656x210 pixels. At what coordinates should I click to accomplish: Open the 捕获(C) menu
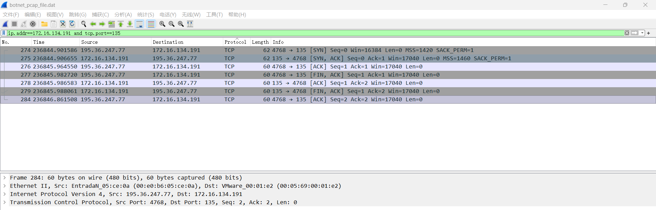click(101, 15)
